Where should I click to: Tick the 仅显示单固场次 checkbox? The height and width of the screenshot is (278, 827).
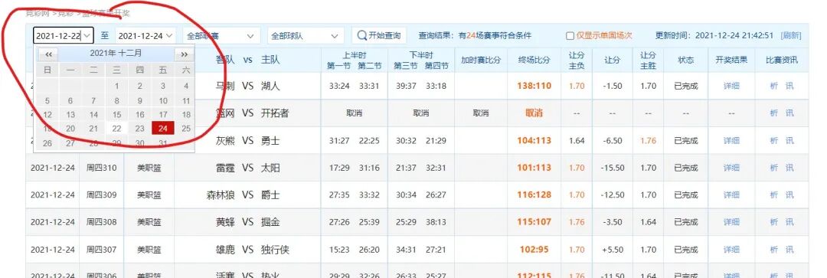coord(570,36)
